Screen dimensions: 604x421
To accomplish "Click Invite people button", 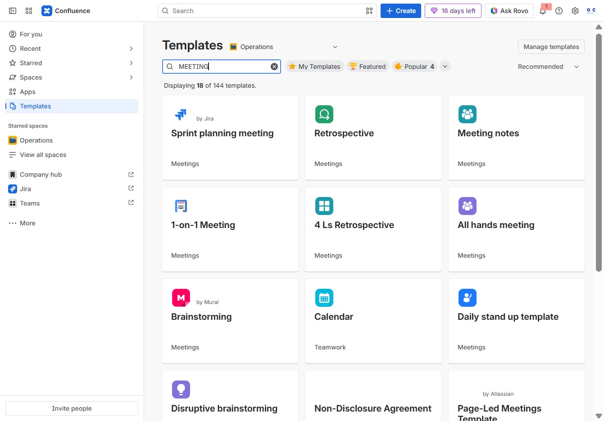I will 72,408.
